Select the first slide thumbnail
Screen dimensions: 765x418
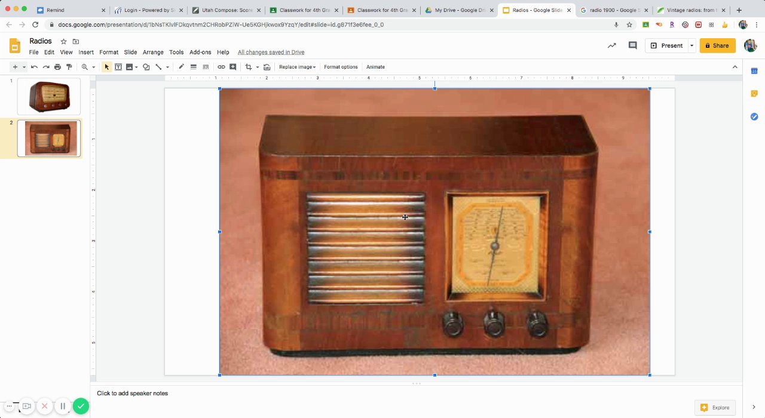click(x=49, y=96)
